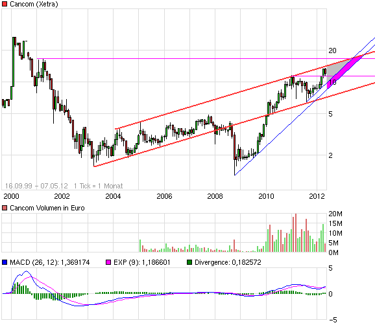Click the 2002 year axis label
This screenshot has width=375, height=325.
click(x=62, y=196)
